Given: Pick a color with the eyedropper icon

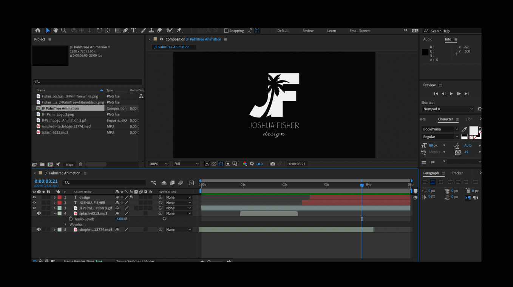Looking at the screenshot, I should tap(465, 129).
